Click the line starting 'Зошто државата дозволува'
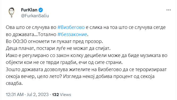Viewport: 177px width, 100px height. click(86, 69)
